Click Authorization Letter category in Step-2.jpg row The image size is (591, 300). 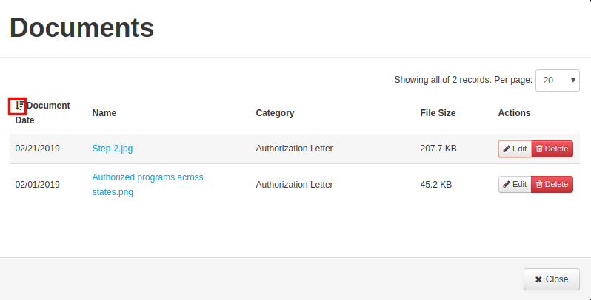pos(294,149)
